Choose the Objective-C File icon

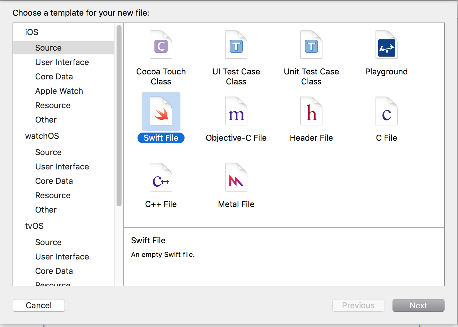tap(236, 111)
